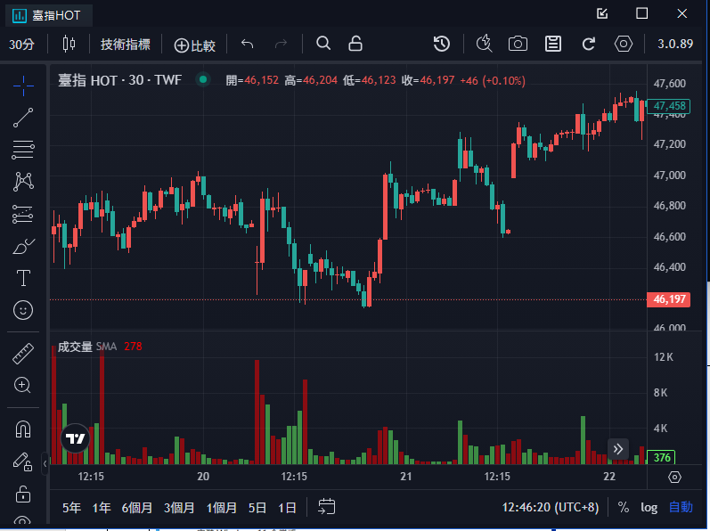Screen dimensions: 710x531
Task: Select the 5日 time range
Action: click(257, 508)
